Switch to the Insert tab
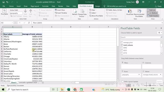Screen dimensions: 164x92 pos(19,6)
